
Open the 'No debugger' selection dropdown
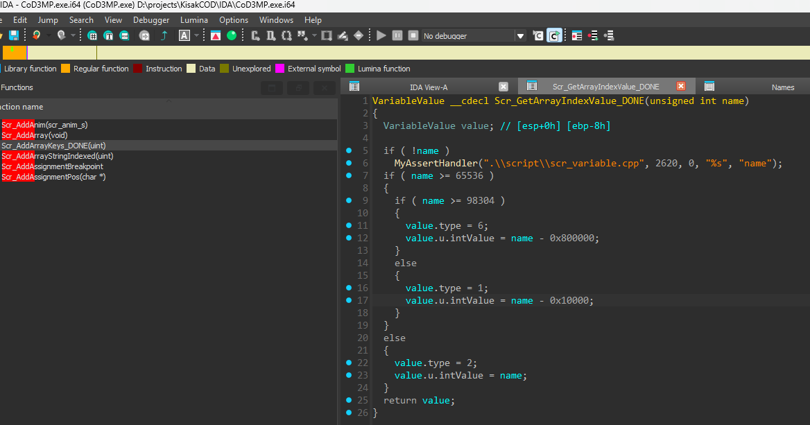(520, 35)
